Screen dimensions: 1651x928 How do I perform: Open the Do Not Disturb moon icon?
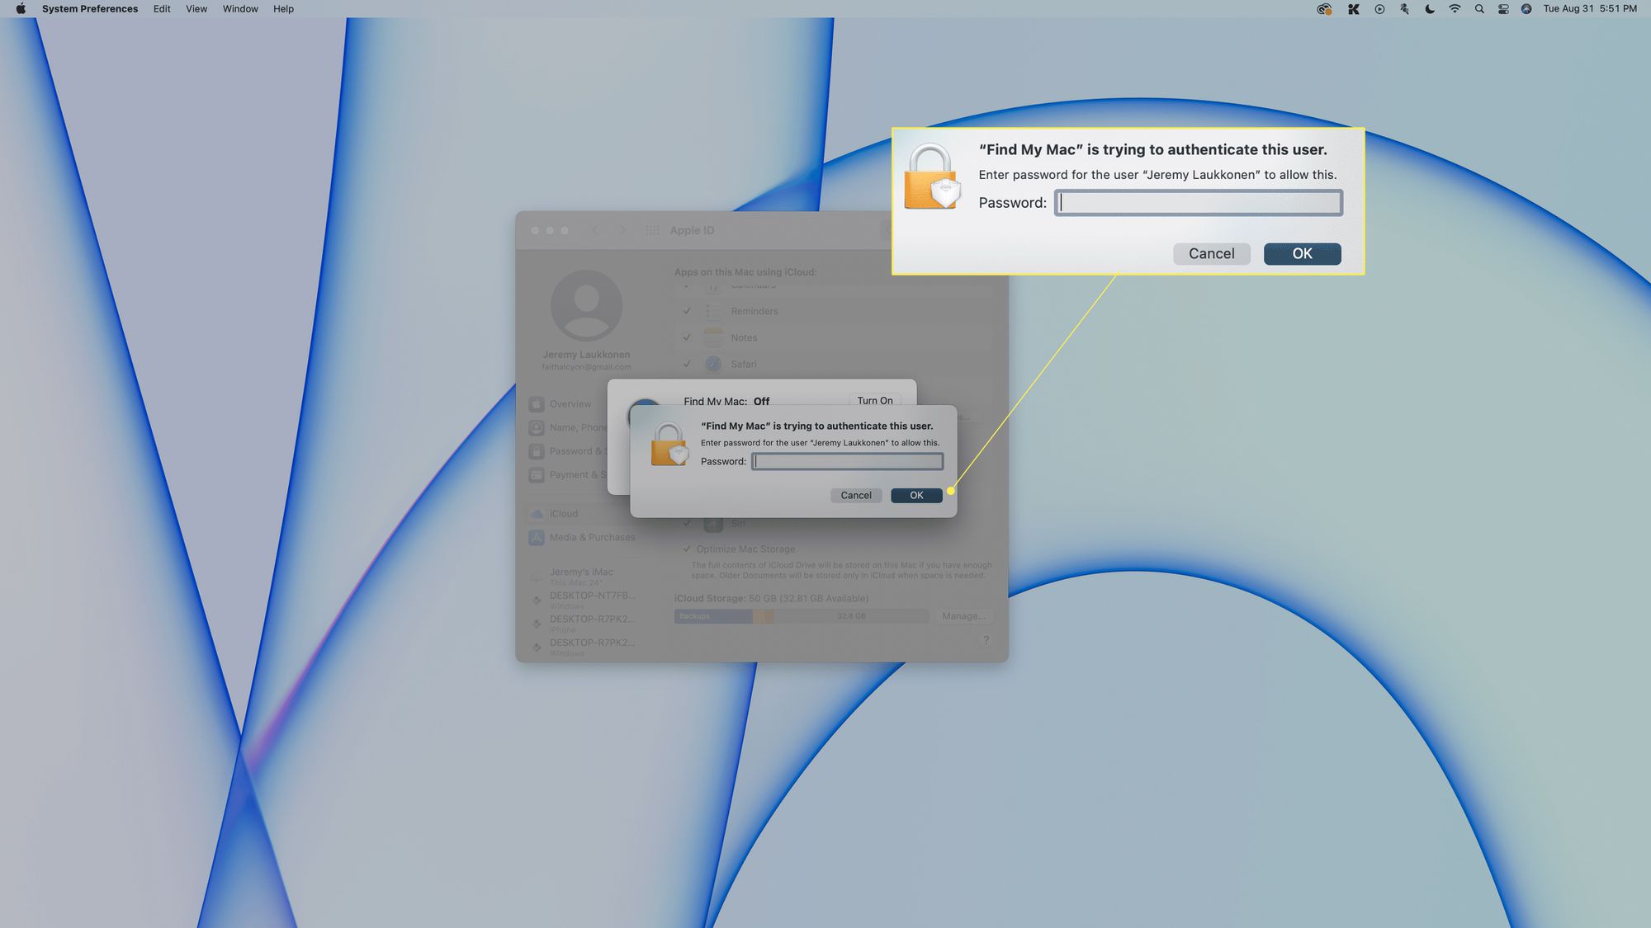click(x=1430, y=9)
